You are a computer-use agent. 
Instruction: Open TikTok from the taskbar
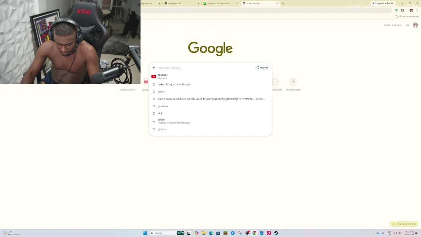[x=269, y=233]
